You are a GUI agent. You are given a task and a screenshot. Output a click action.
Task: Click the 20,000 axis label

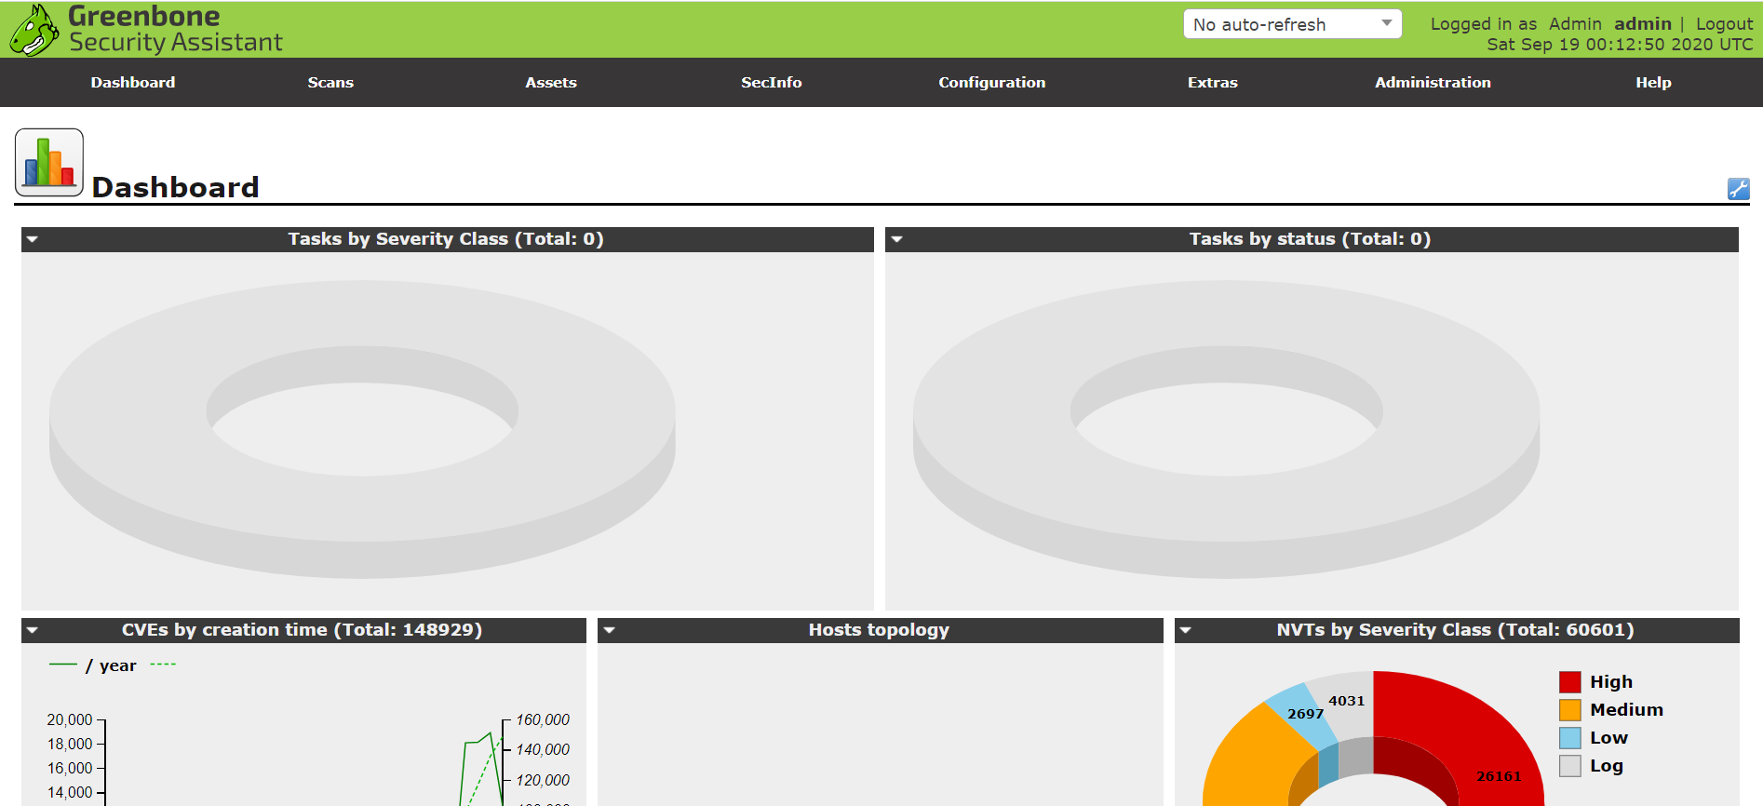point(70,719)
